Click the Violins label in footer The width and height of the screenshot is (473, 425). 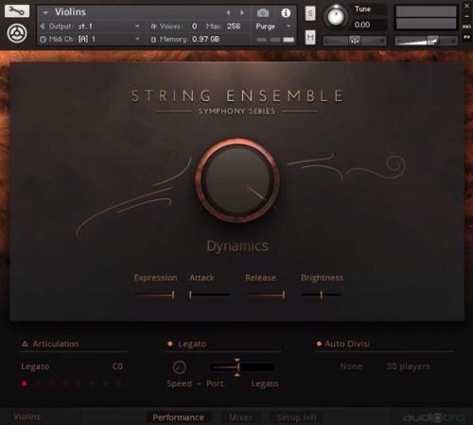27,416
